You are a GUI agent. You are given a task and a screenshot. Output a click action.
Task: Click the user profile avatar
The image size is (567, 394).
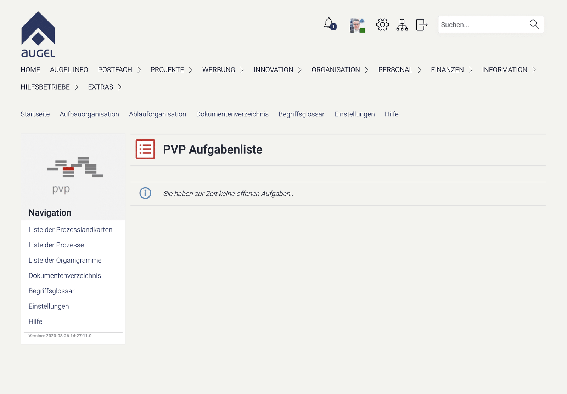pos(357,25)
